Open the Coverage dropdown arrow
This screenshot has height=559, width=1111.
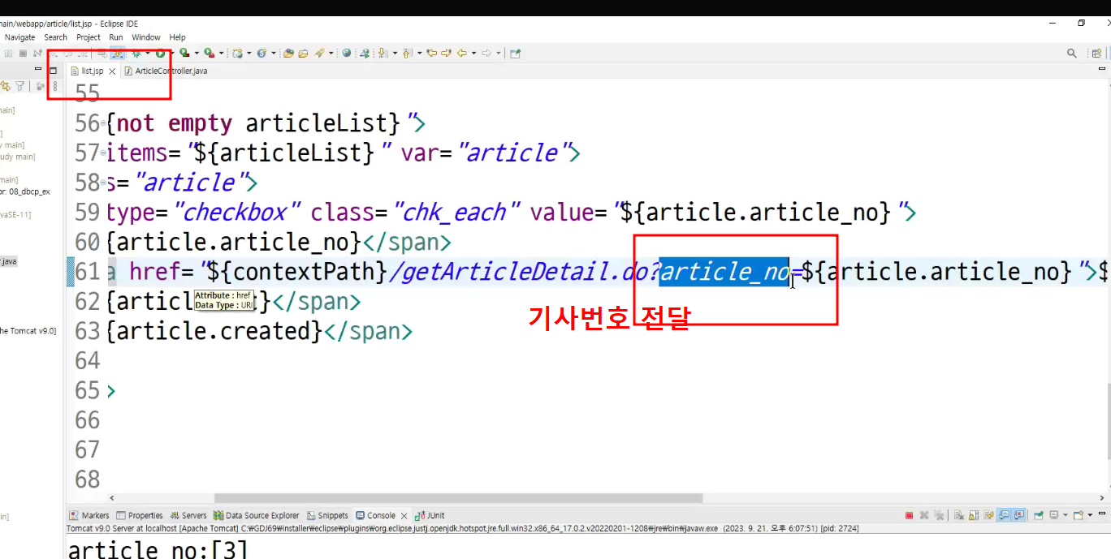pyautogui.click(x=197, y=54)
